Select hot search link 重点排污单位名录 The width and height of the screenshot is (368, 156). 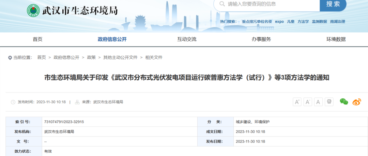pyautogui.click(x=257, y=22)
